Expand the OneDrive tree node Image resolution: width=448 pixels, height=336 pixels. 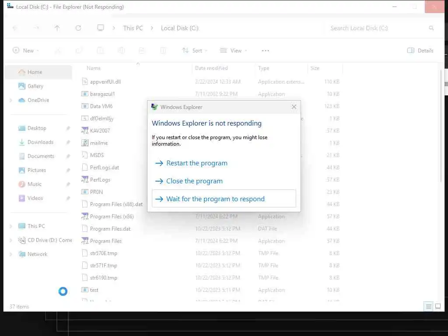pos(11,100)
